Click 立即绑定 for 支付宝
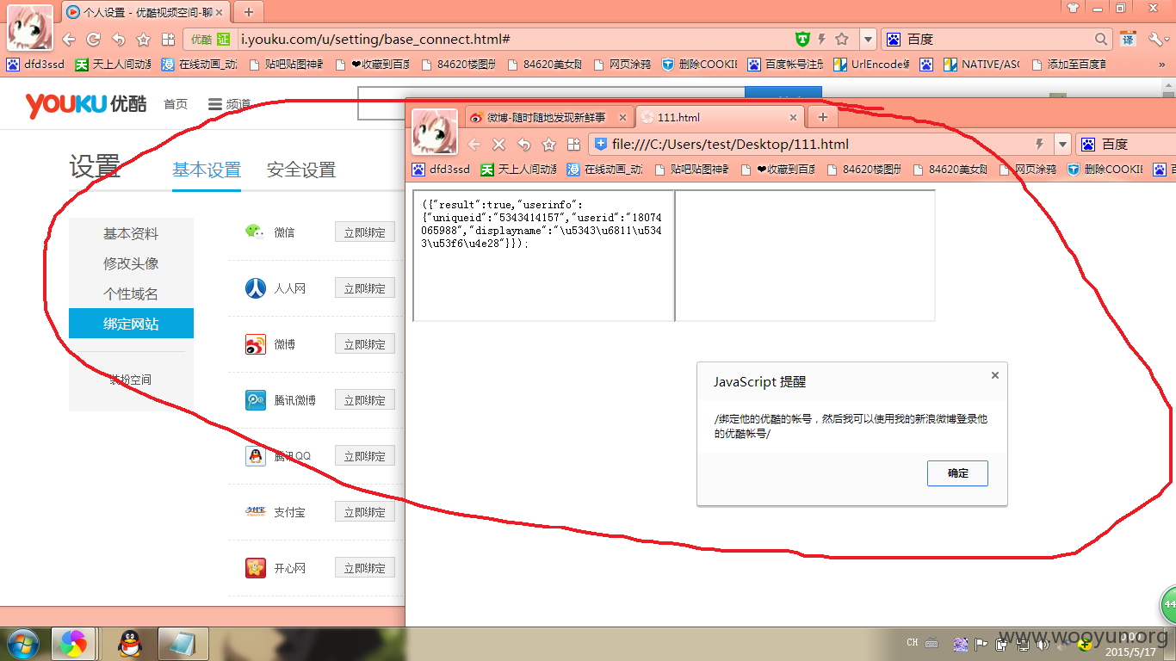The width and height of the screenshot is (1176, 661). click(x=365, y=512)
